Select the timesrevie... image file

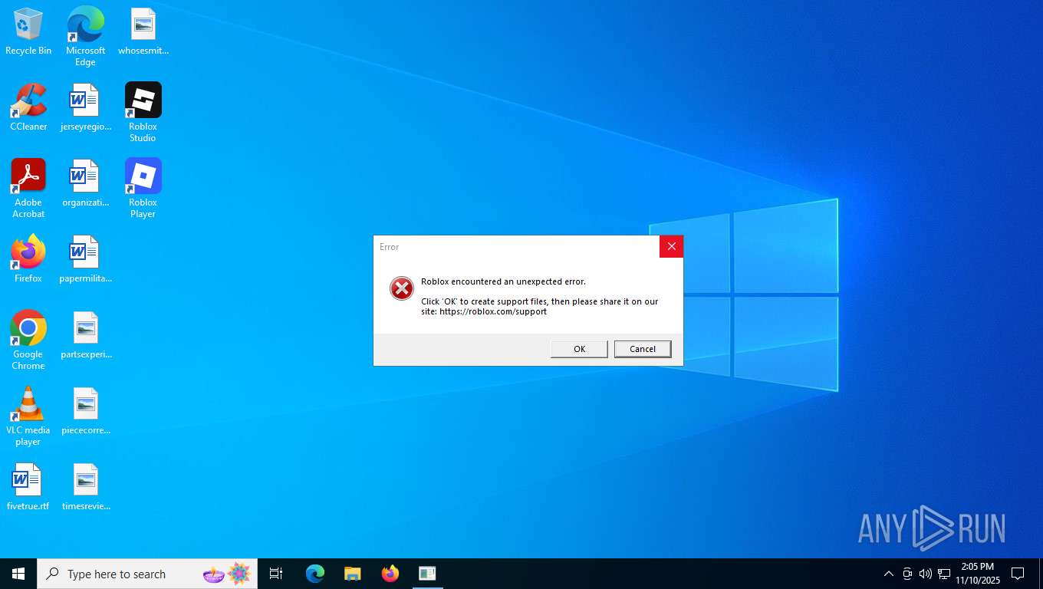[x=85, y=487]
